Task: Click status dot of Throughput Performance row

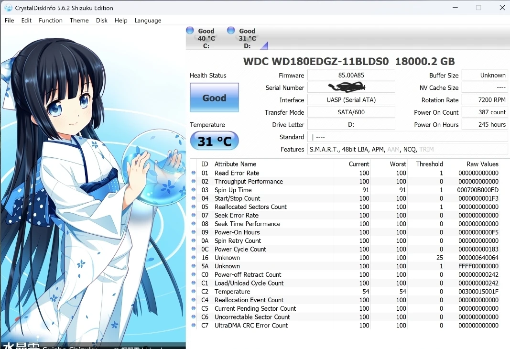Action: [194, 181]
